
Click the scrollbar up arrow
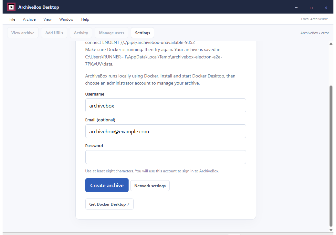331,44
